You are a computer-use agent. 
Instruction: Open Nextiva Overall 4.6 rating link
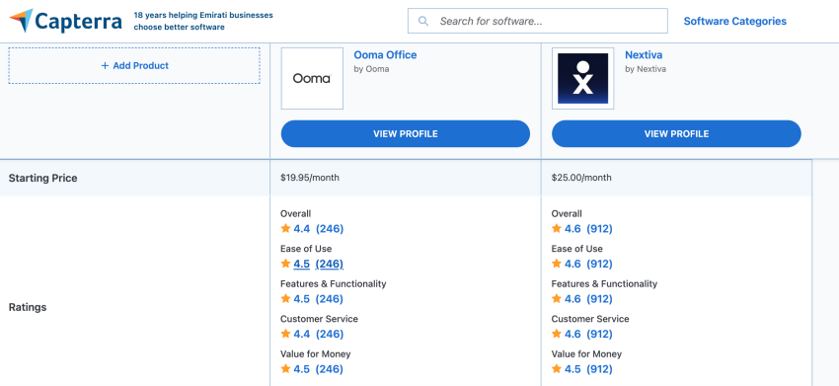(588, 229)
